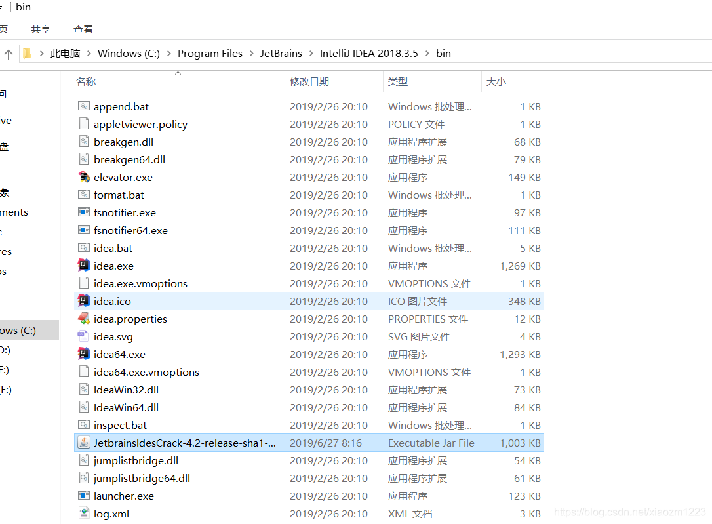Select file name launcher.exe
Viewport: 712px width, 524px height.
[124, 496]
